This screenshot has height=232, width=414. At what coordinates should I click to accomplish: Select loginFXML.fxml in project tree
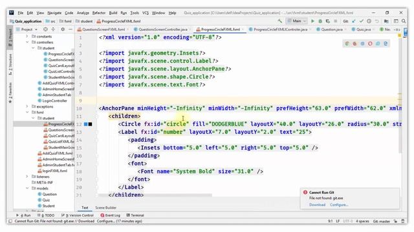(x=52, y=171)
